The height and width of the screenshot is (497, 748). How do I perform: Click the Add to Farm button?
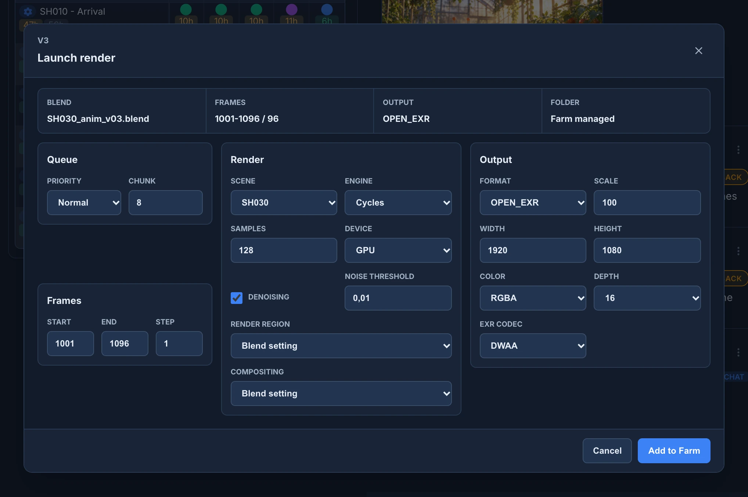pos(674,451)
